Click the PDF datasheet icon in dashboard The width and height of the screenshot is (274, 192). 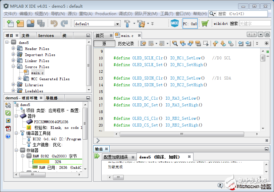point(8,129)
